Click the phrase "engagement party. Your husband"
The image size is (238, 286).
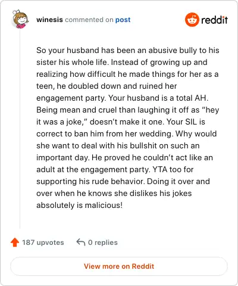click(x=101, y=98)
